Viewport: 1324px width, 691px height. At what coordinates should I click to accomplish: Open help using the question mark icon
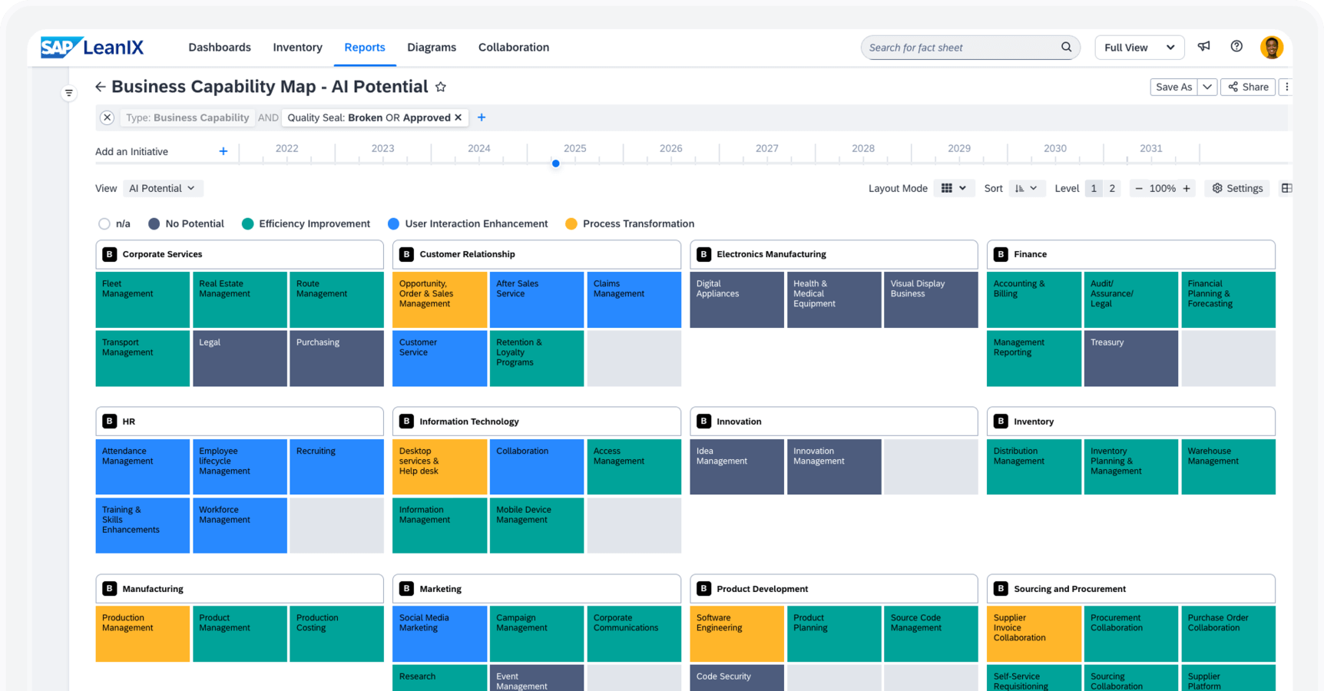(1236, 47)
